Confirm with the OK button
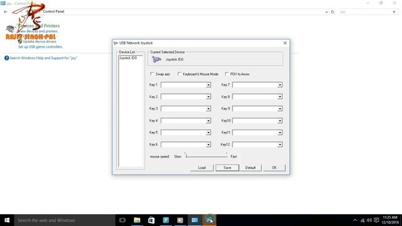 click(274, 168)
